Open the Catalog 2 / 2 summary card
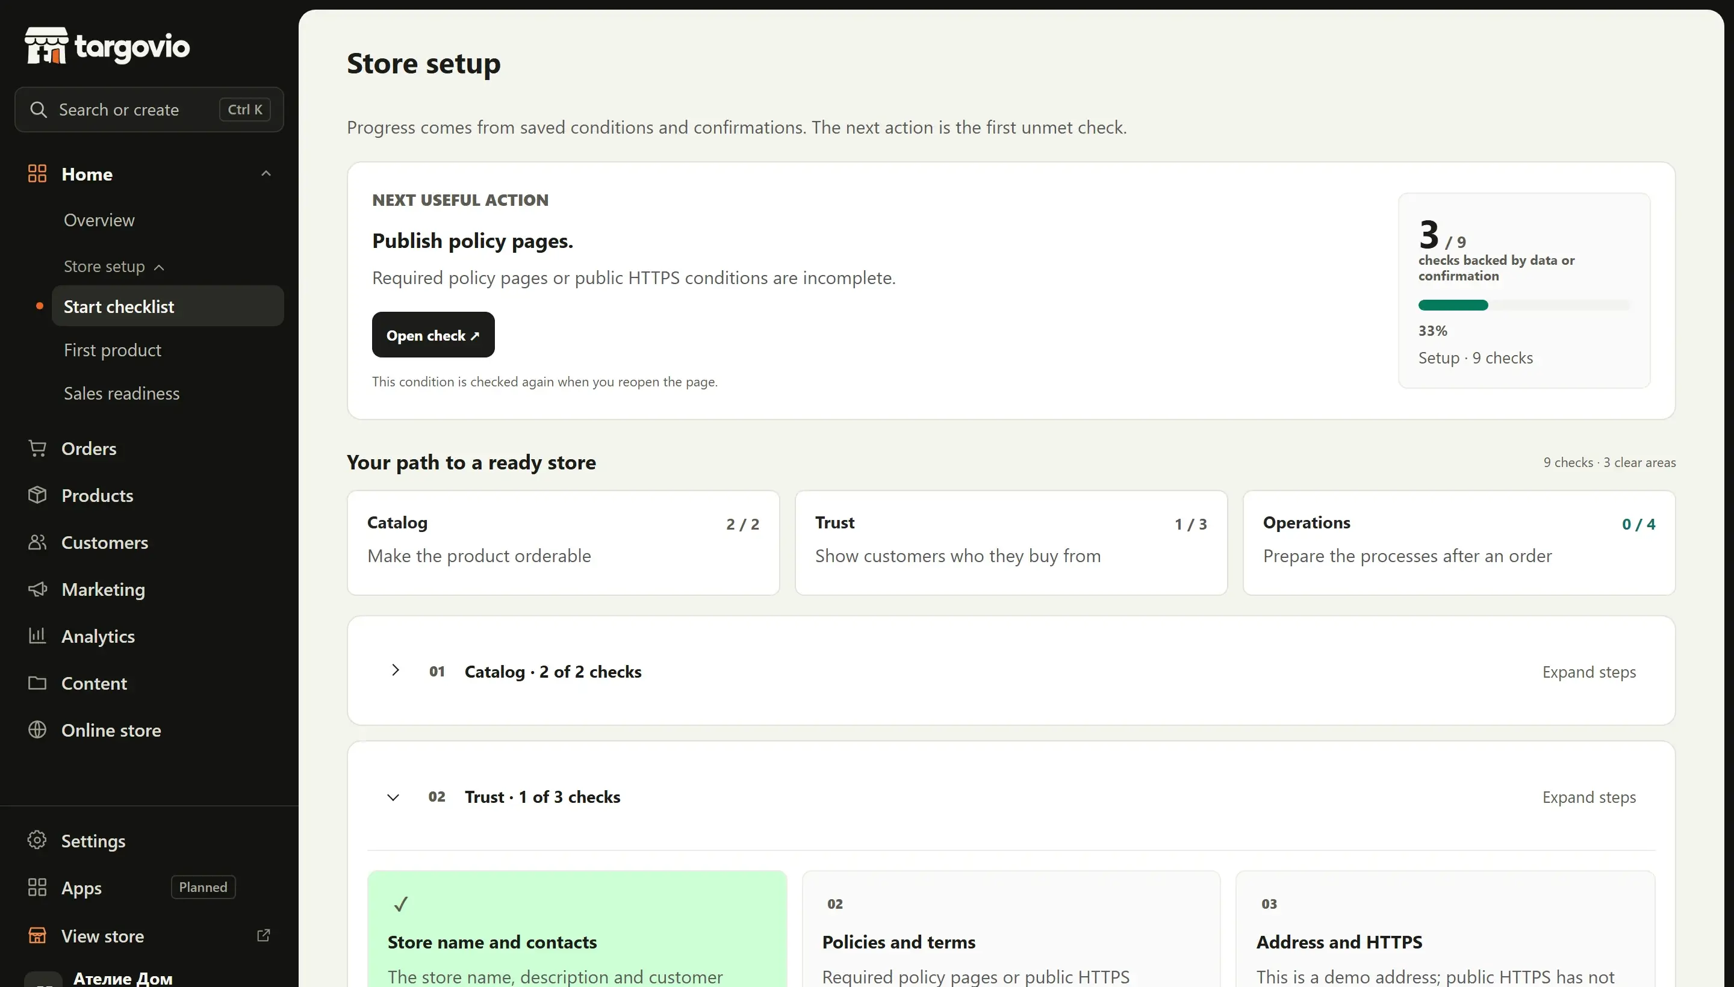The image size is (1734, 987). 564,543
